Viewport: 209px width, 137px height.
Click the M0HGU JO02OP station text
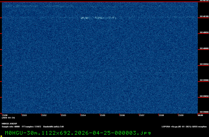coord(9,124)
